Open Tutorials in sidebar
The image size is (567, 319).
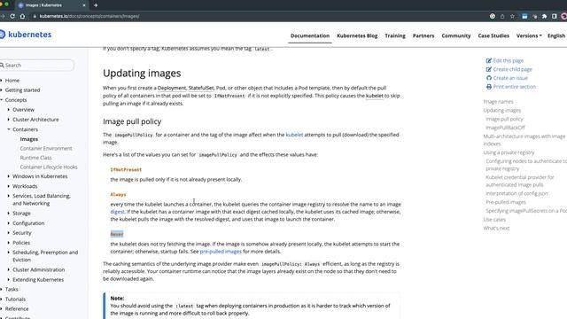coord(15,300)
